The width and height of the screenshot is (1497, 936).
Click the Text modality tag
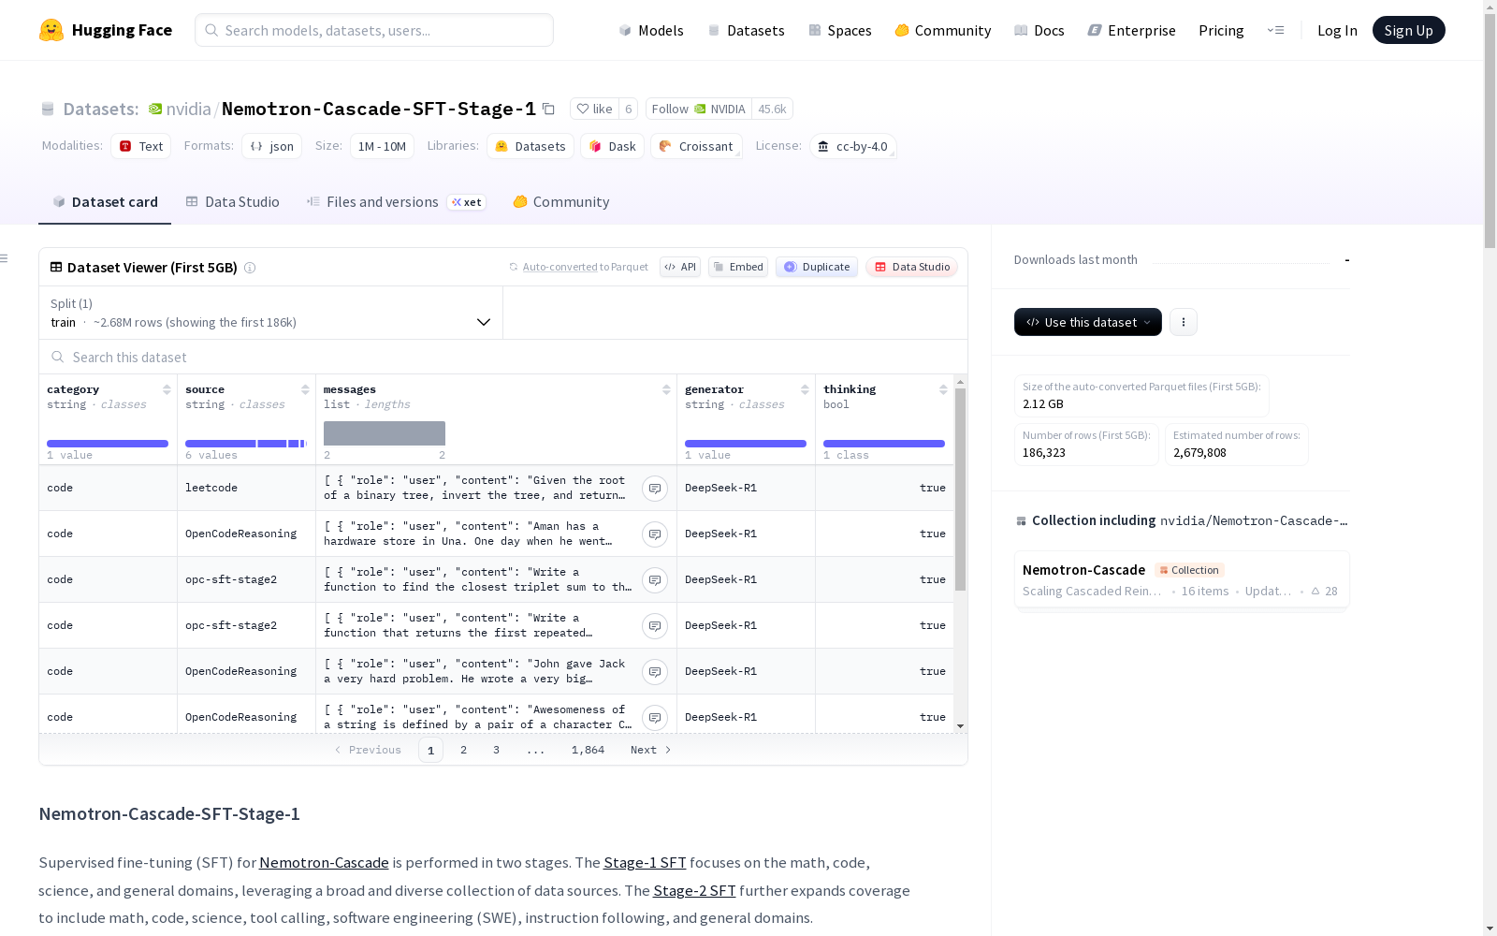coord(141,146)
